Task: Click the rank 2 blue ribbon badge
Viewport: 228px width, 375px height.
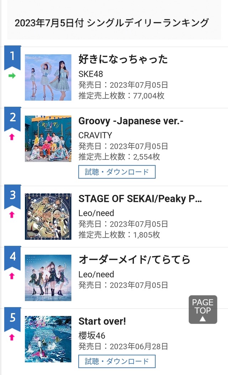Action: [12, 119]
